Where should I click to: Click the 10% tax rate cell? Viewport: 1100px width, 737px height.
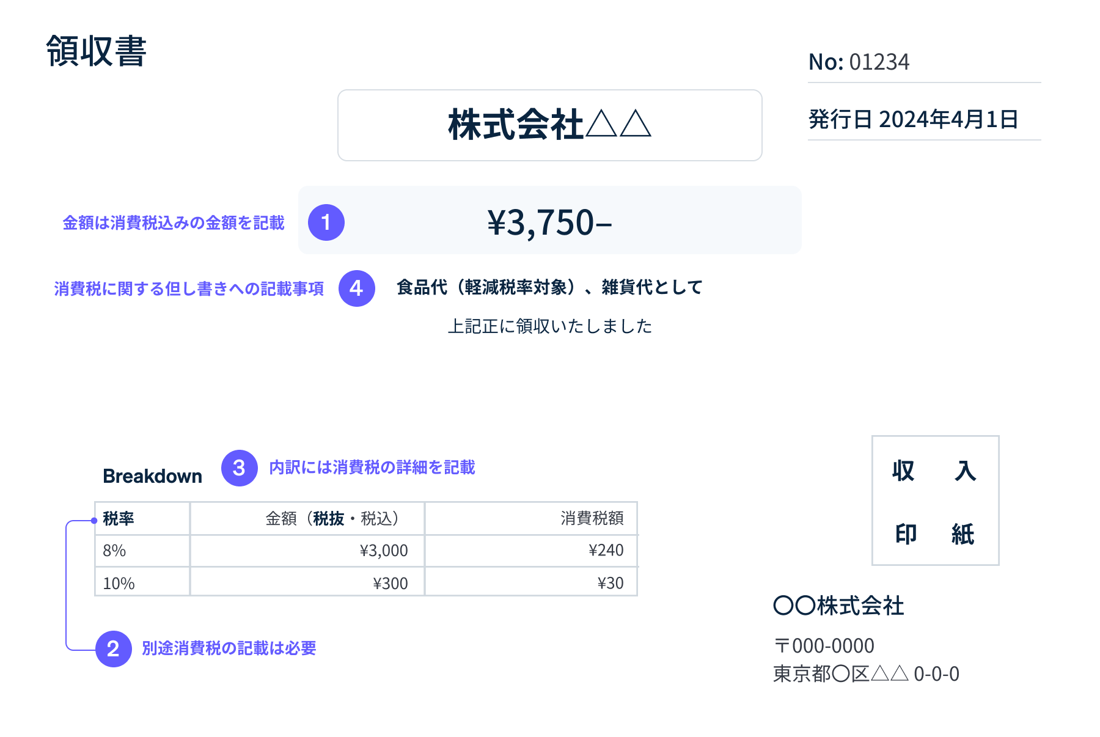[x=142, y=582]
